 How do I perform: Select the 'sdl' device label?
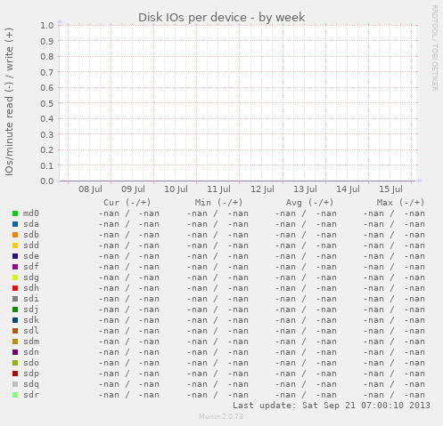pyautogui.click(x=31, y=331)
